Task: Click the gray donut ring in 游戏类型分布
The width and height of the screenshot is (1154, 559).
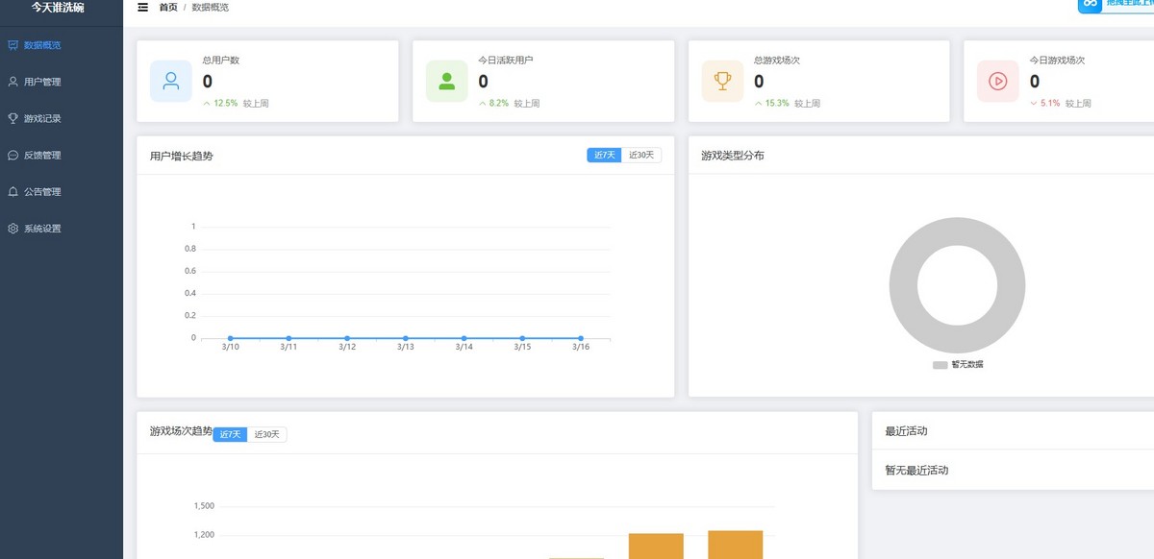Action: coord(905,286)
